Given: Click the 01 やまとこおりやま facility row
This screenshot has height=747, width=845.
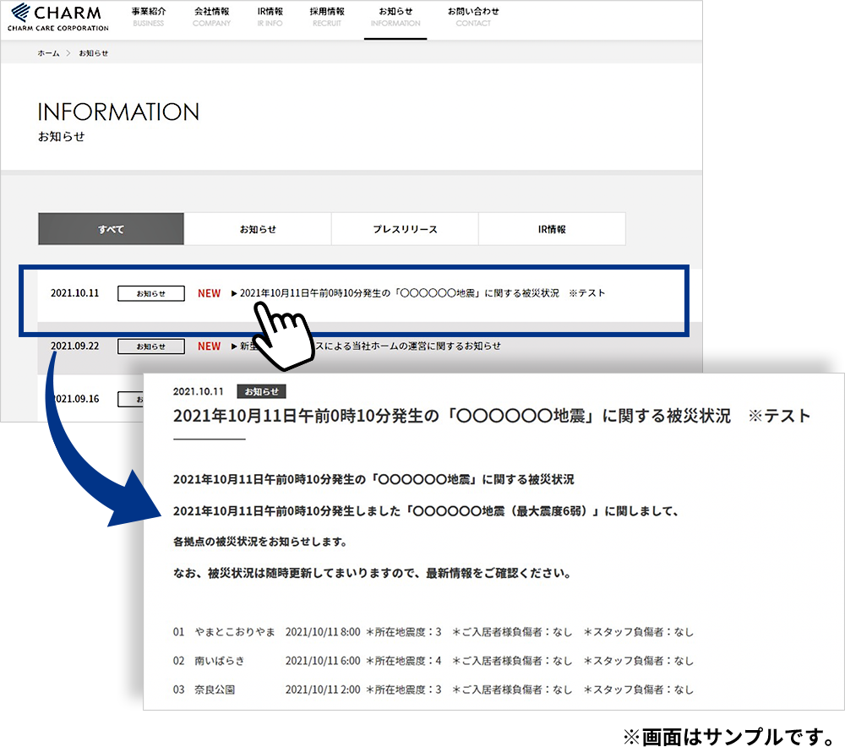Looking at the screenshot, I should tap(224, 632).
